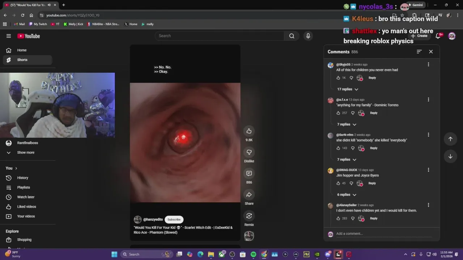Click the Add a comment field
The width and height of the screenshot is (463, 260).
point(383,234)
